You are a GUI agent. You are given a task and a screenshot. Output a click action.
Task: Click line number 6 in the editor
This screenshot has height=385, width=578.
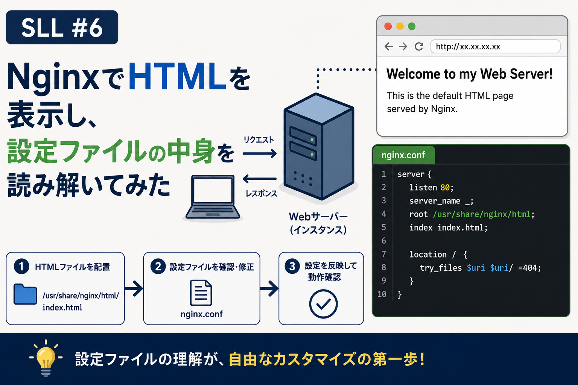tap(384, 241)
